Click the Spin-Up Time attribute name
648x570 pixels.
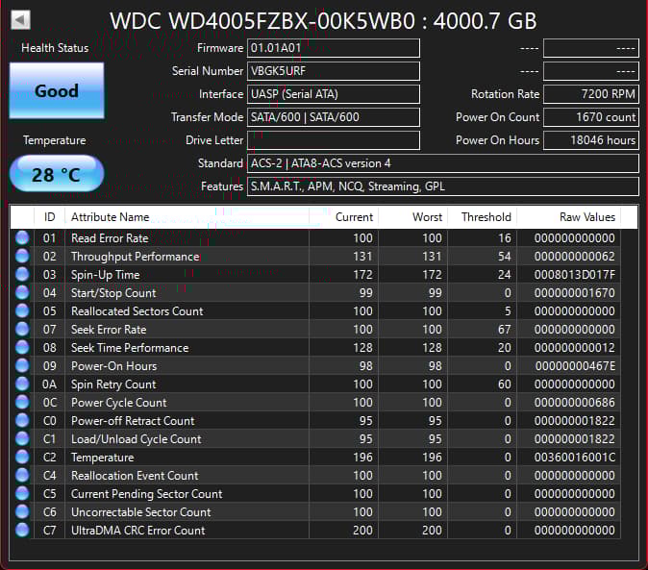coord(106,275)
